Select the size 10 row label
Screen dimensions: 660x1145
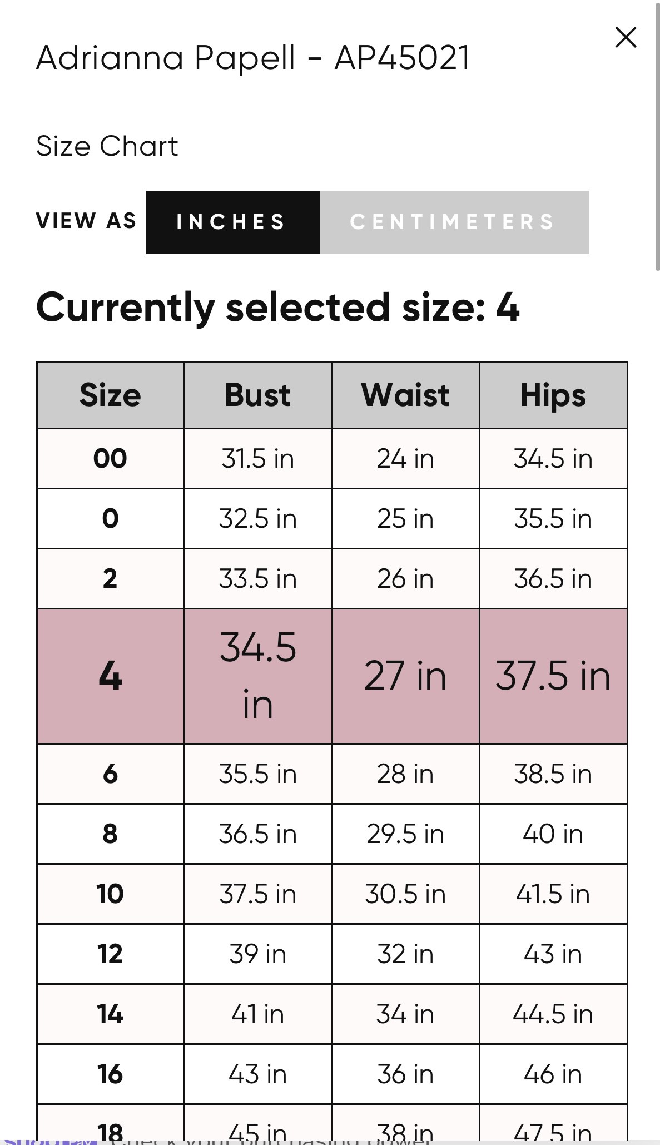click(110, 894)
